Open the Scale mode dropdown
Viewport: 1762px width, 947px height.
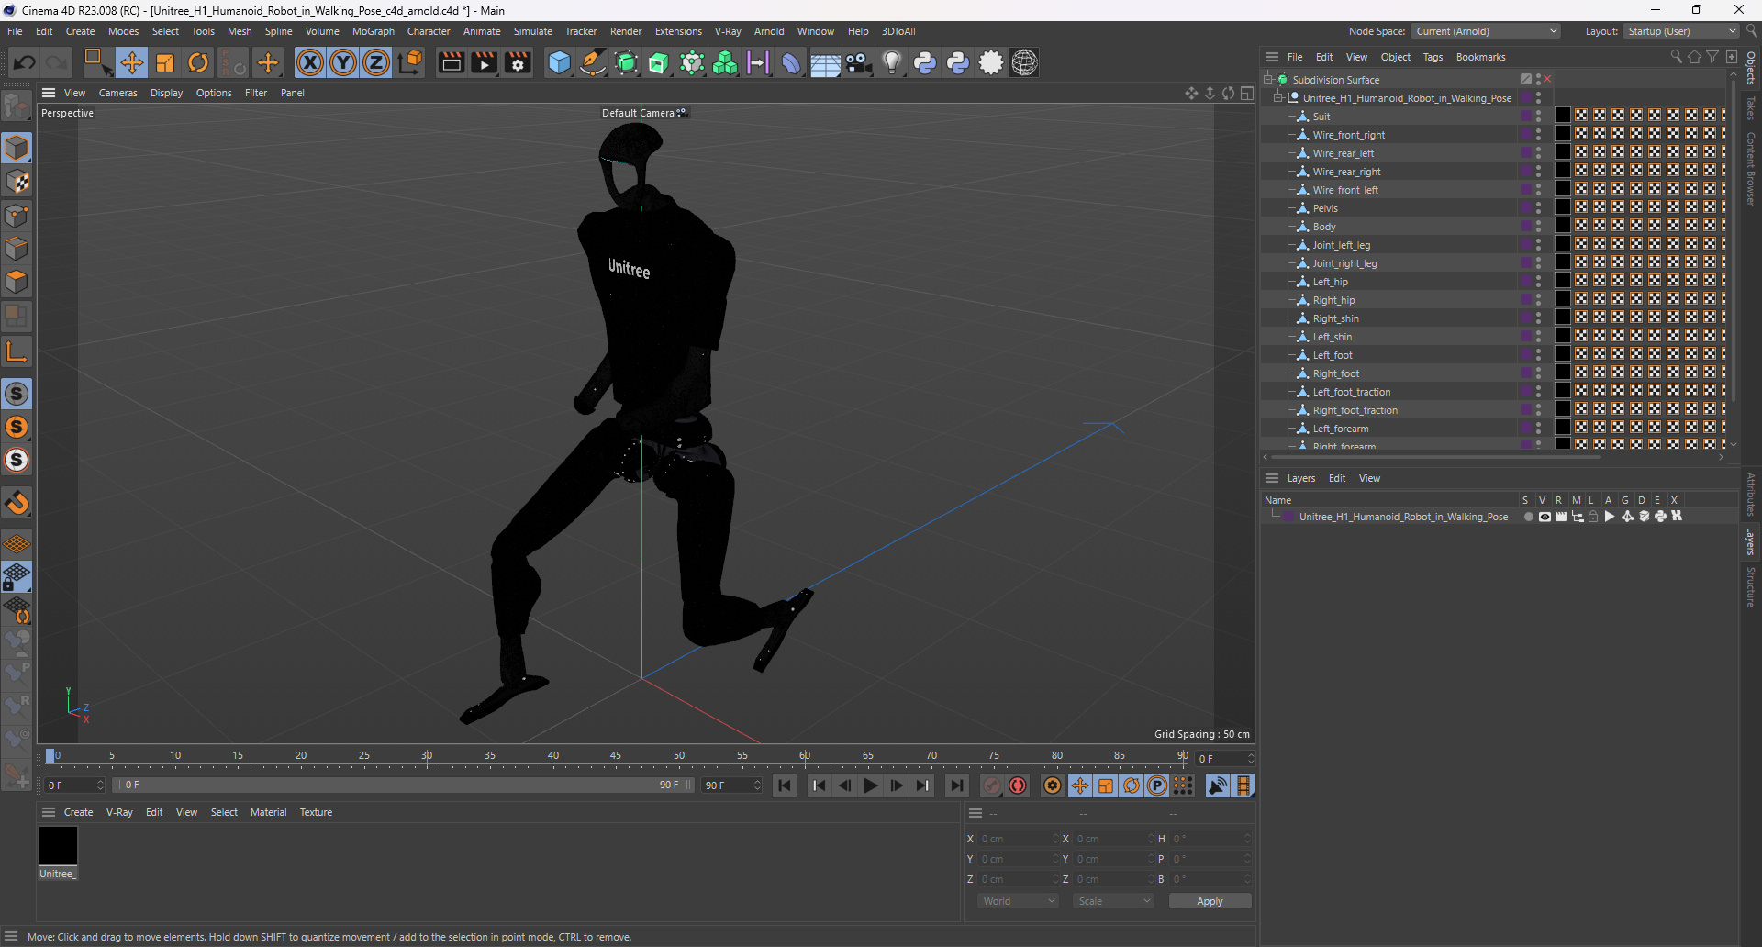(x=1113, y=901)
